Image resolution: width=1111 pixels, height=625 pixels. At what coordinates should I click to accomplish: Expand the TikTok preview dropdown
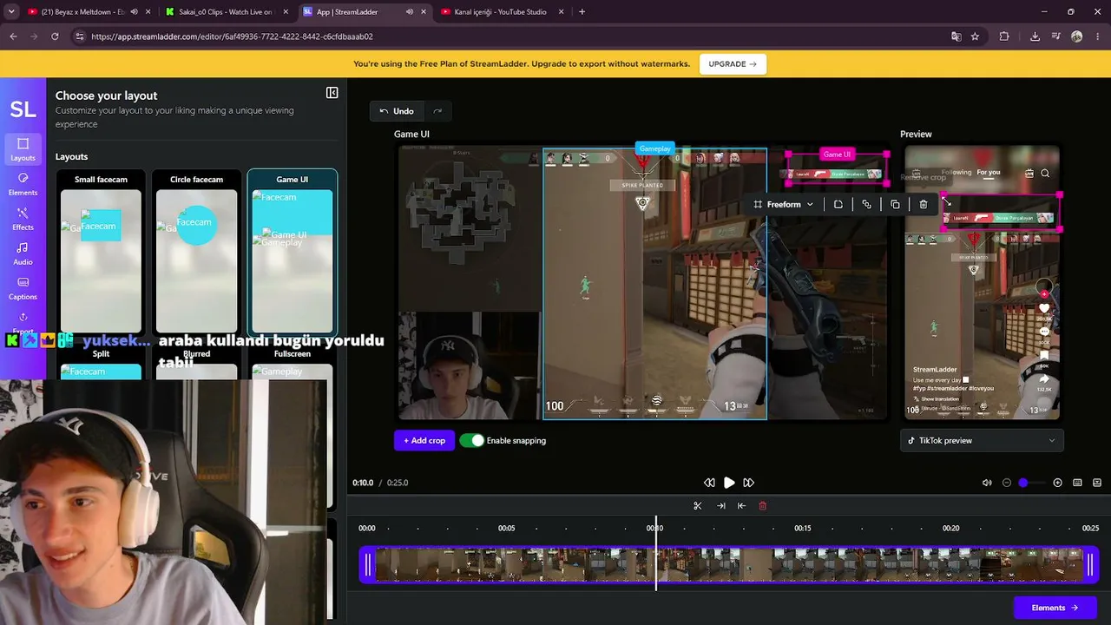tap(982, 440)
